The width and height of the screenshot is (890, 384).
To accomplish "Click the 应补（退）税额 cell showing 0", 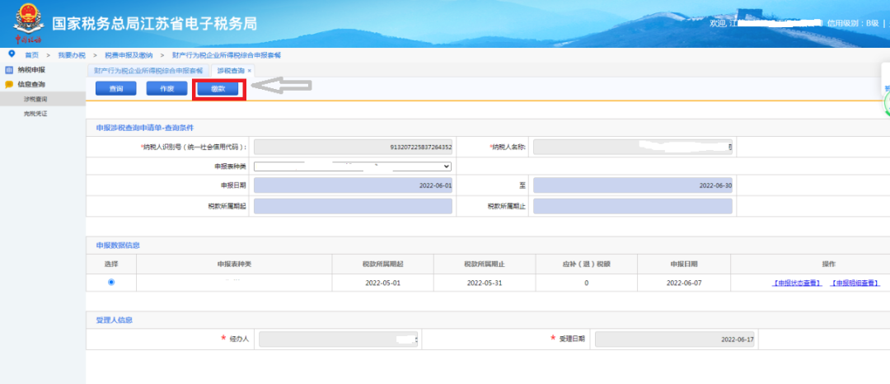I will (x=587, y=283).
